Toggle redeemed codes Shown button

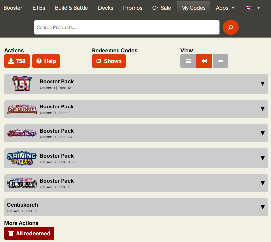point(109,61)
